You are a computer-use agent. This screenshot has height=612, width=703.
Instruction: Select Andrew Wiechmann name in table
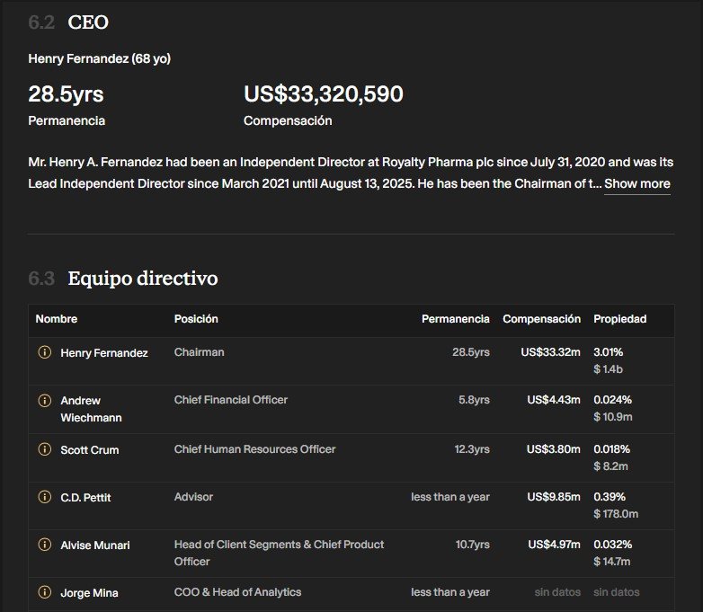[x=91, y=409]
